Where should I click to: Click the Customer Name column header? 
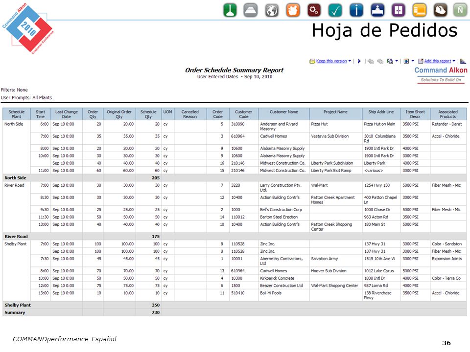pyautogui.click(x=283, y=114)
